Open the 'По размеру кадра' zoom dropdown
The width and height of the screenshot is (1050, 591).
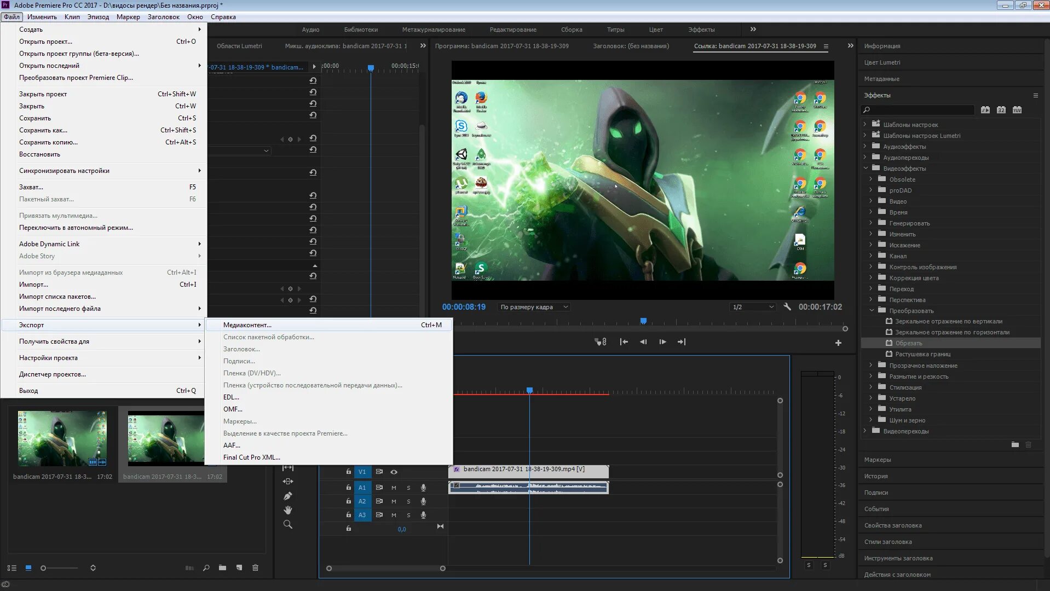tap(534, 307)
